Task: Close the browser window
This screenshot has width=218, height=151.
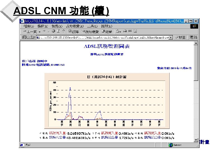Action: pos(196,21)
